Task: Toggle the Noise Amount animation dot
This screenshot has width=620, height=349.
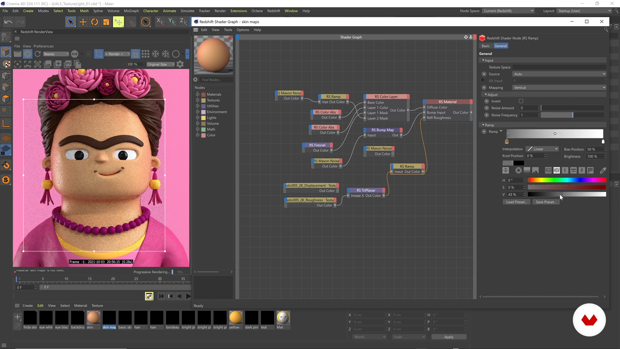Action: pos(487,108)
